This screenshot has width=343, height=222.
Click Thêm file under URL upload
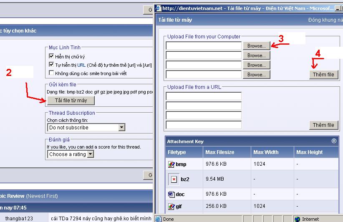[x=323, y=125]
